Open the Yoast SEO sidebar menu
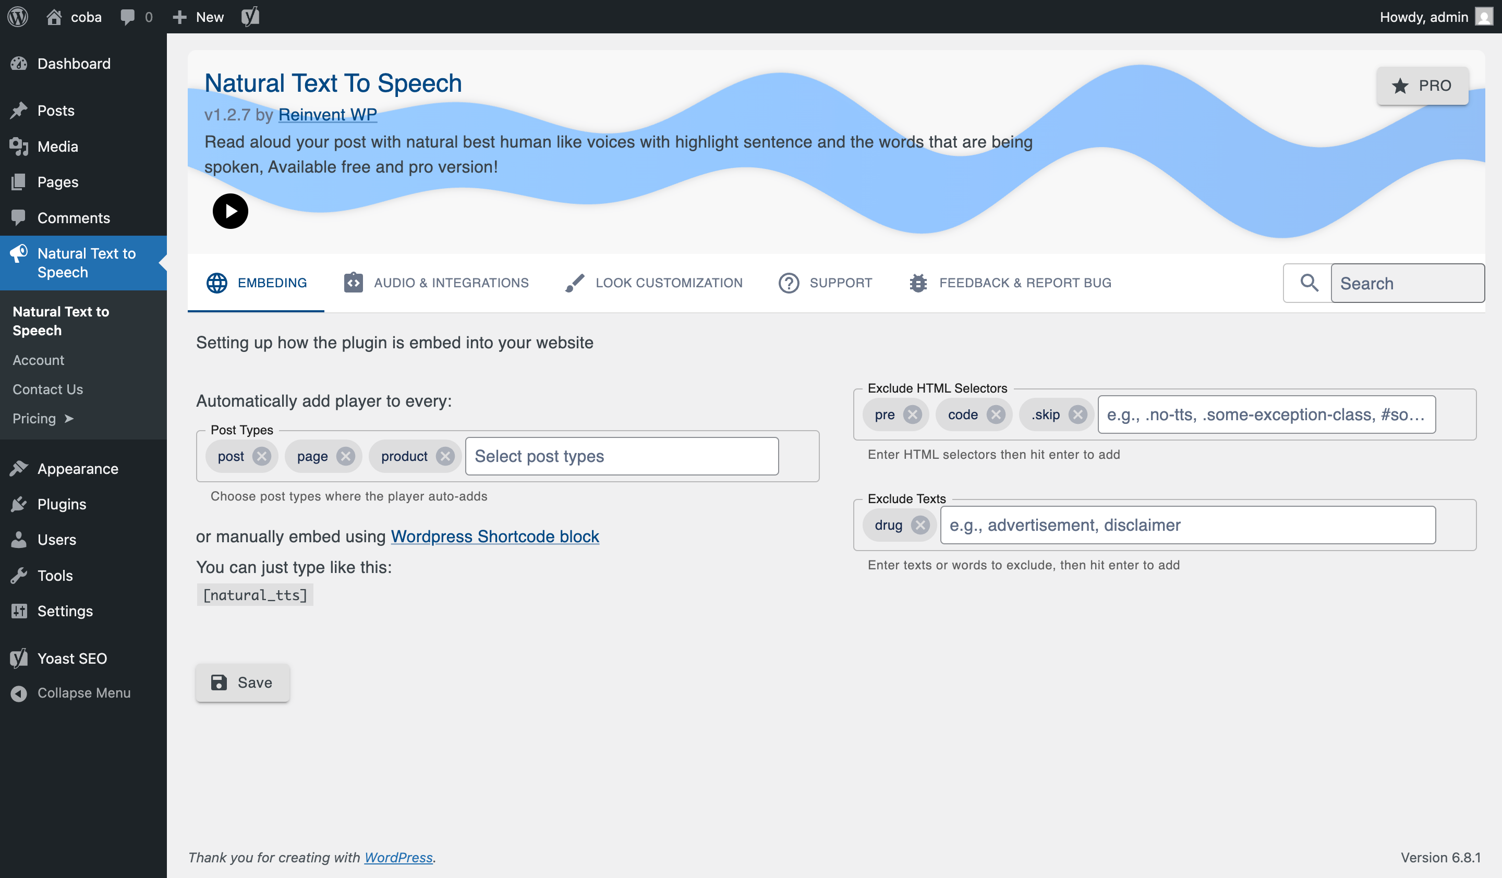The image size is (1502, 878). point(83,659)
